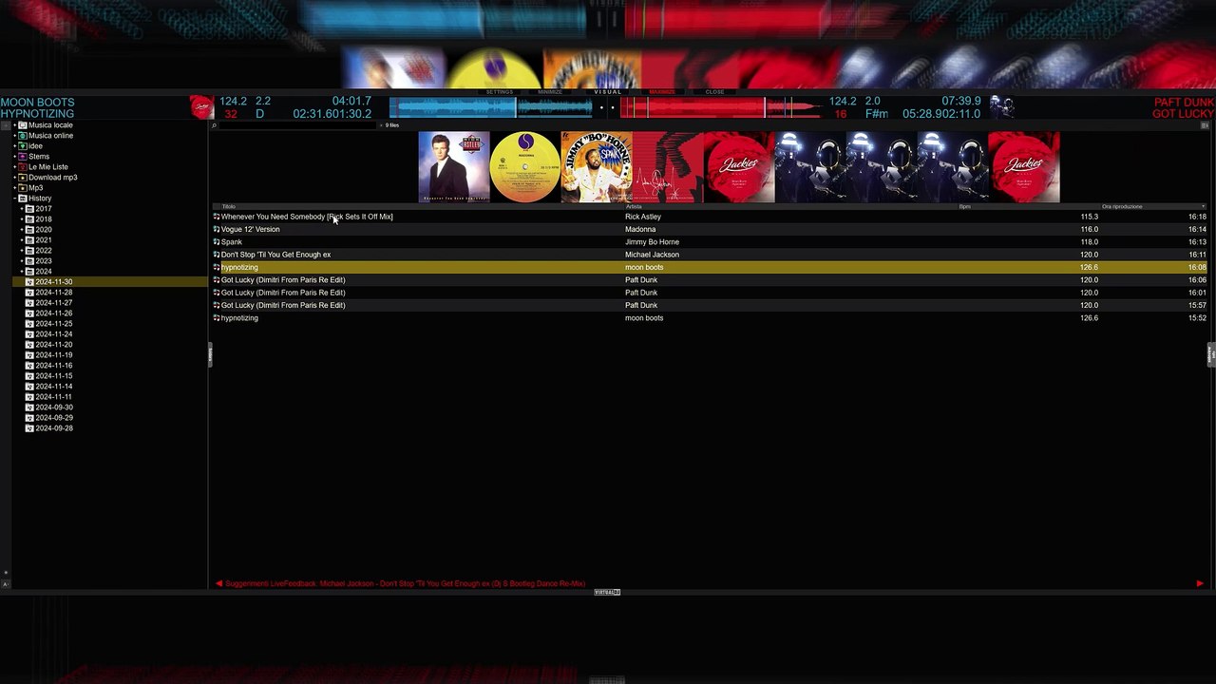The image size is (1216, 684).
Task: Open history list 2024-11-19
Action: 54,355
